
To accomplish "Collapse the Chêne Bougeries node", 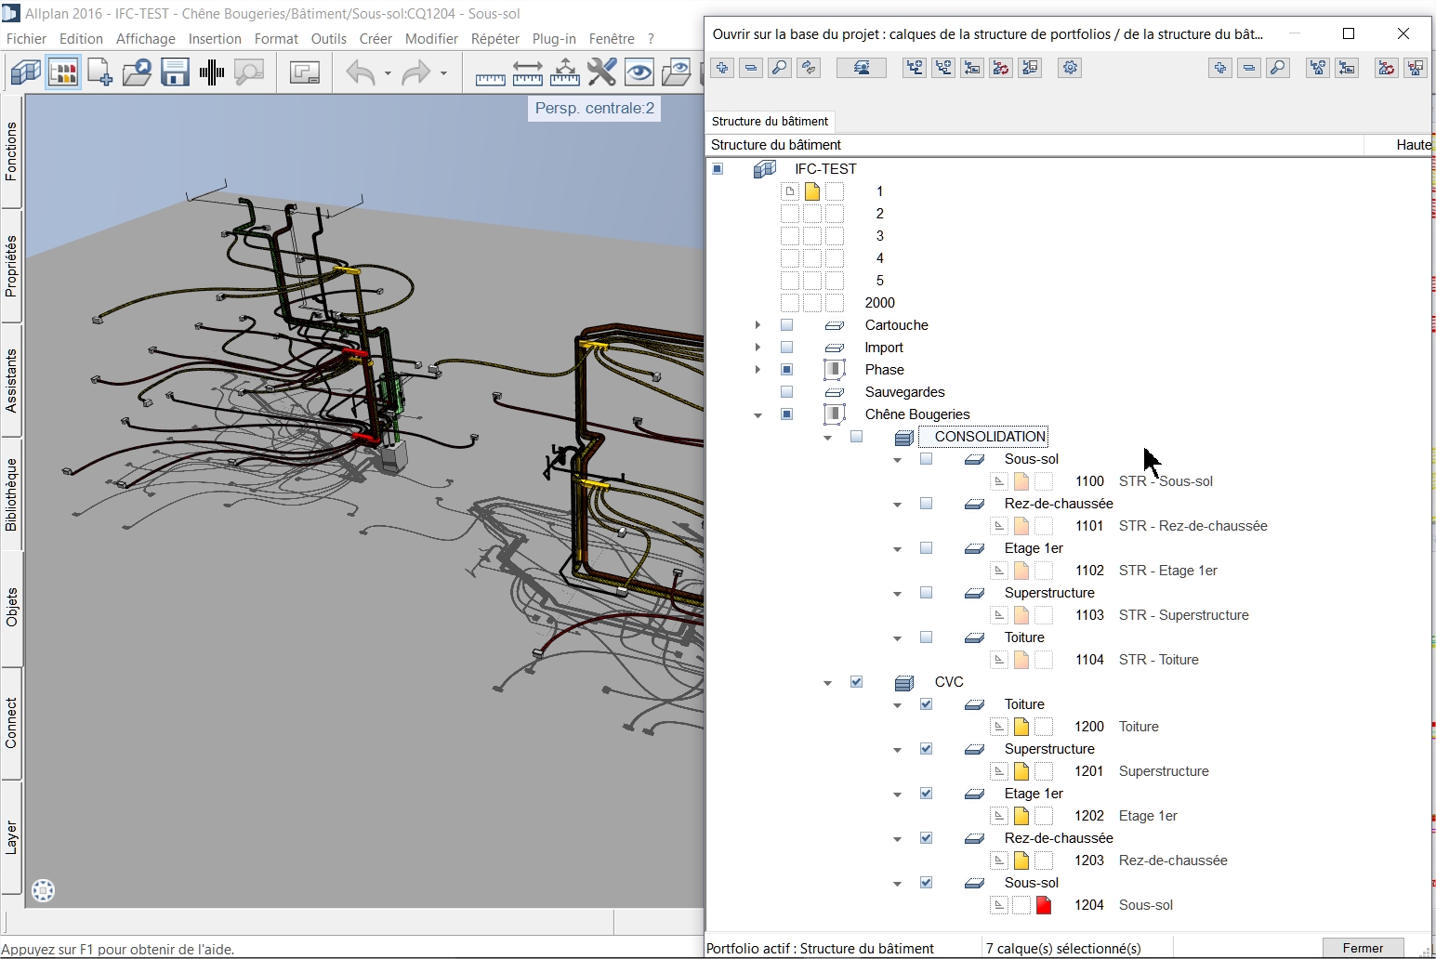I will tap(758, 415).
